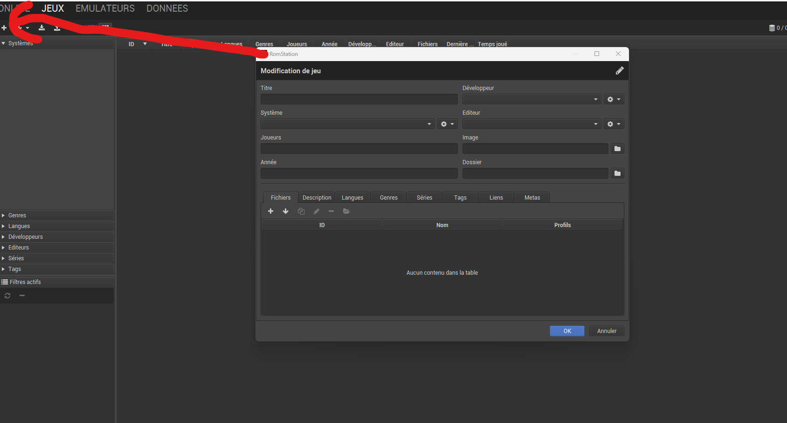
Task: Open the Système gear options button
Action: (447, 124)
